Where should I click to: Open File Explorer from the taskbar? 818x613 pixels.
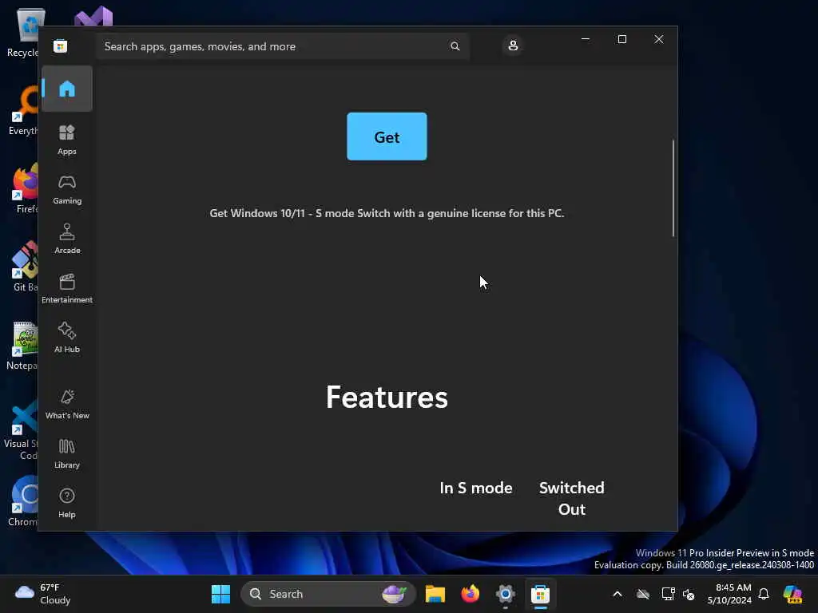[x=435, y=594]
